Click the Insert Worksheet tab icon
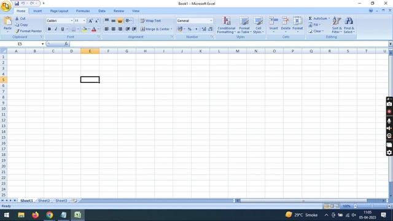This screenshot has height=221, width=393. pos(74,201)
